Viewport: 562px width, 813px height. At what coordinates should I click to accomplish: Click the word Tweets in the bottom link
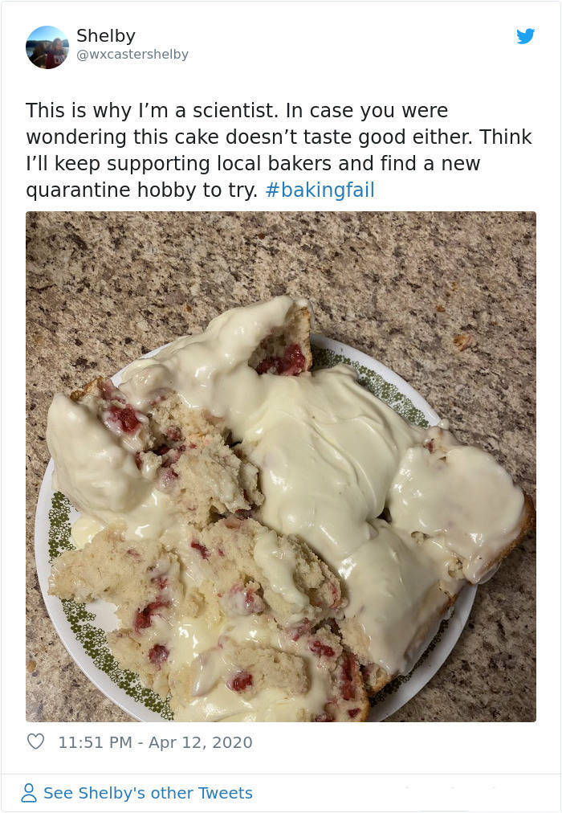pyautogui.click(x=226, y=793)
